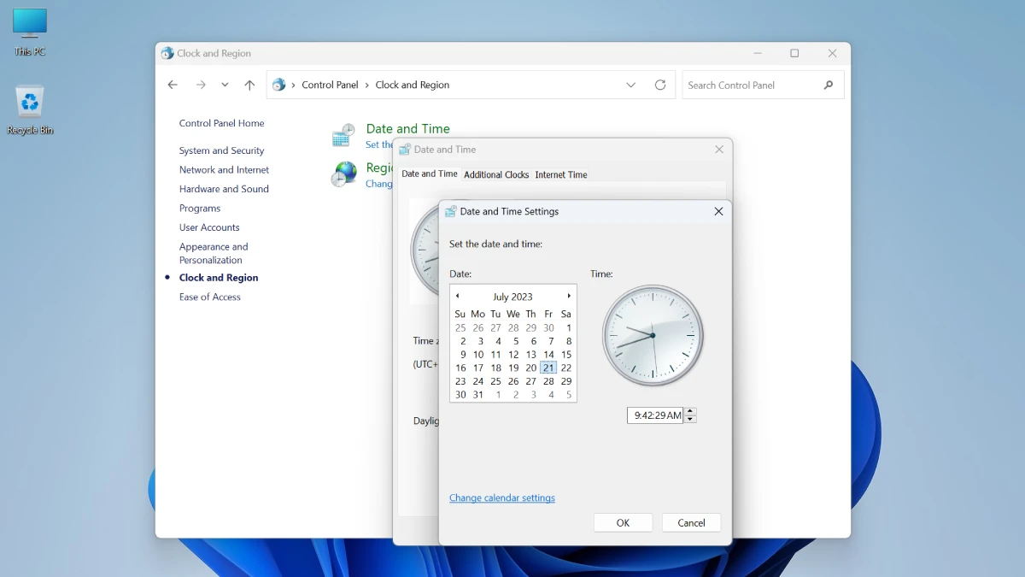Go forward in Control Panel
The height and width of the screenshot is (577, 1025).
(x=201, y=85)
